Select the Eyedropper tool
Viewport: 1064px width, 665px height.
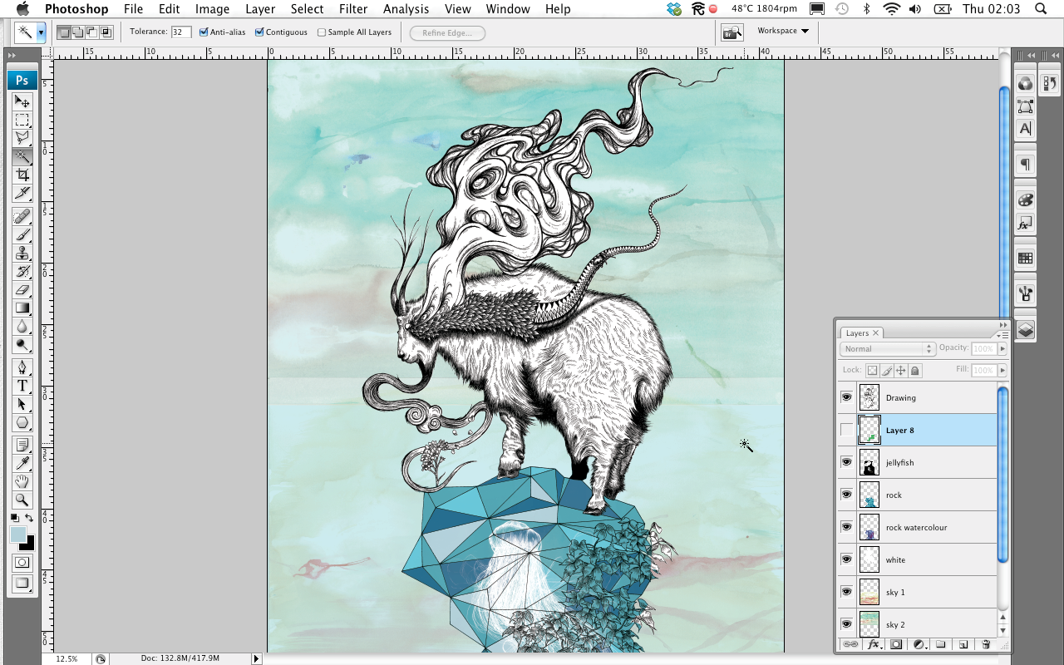(22, 463)
